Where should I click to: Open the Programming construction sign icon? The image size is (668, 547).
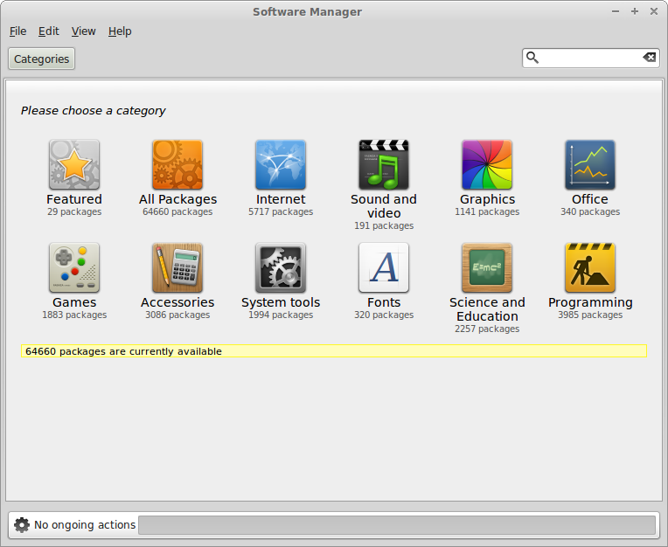coord(590,267)
